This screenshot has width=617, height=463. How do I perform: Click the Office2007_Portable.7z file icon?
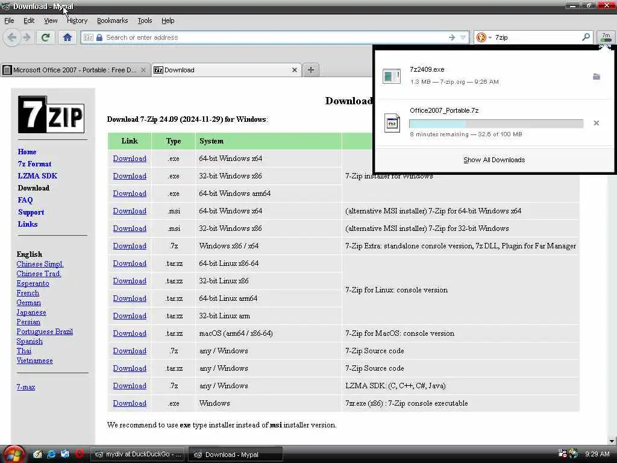coord(392,123)
